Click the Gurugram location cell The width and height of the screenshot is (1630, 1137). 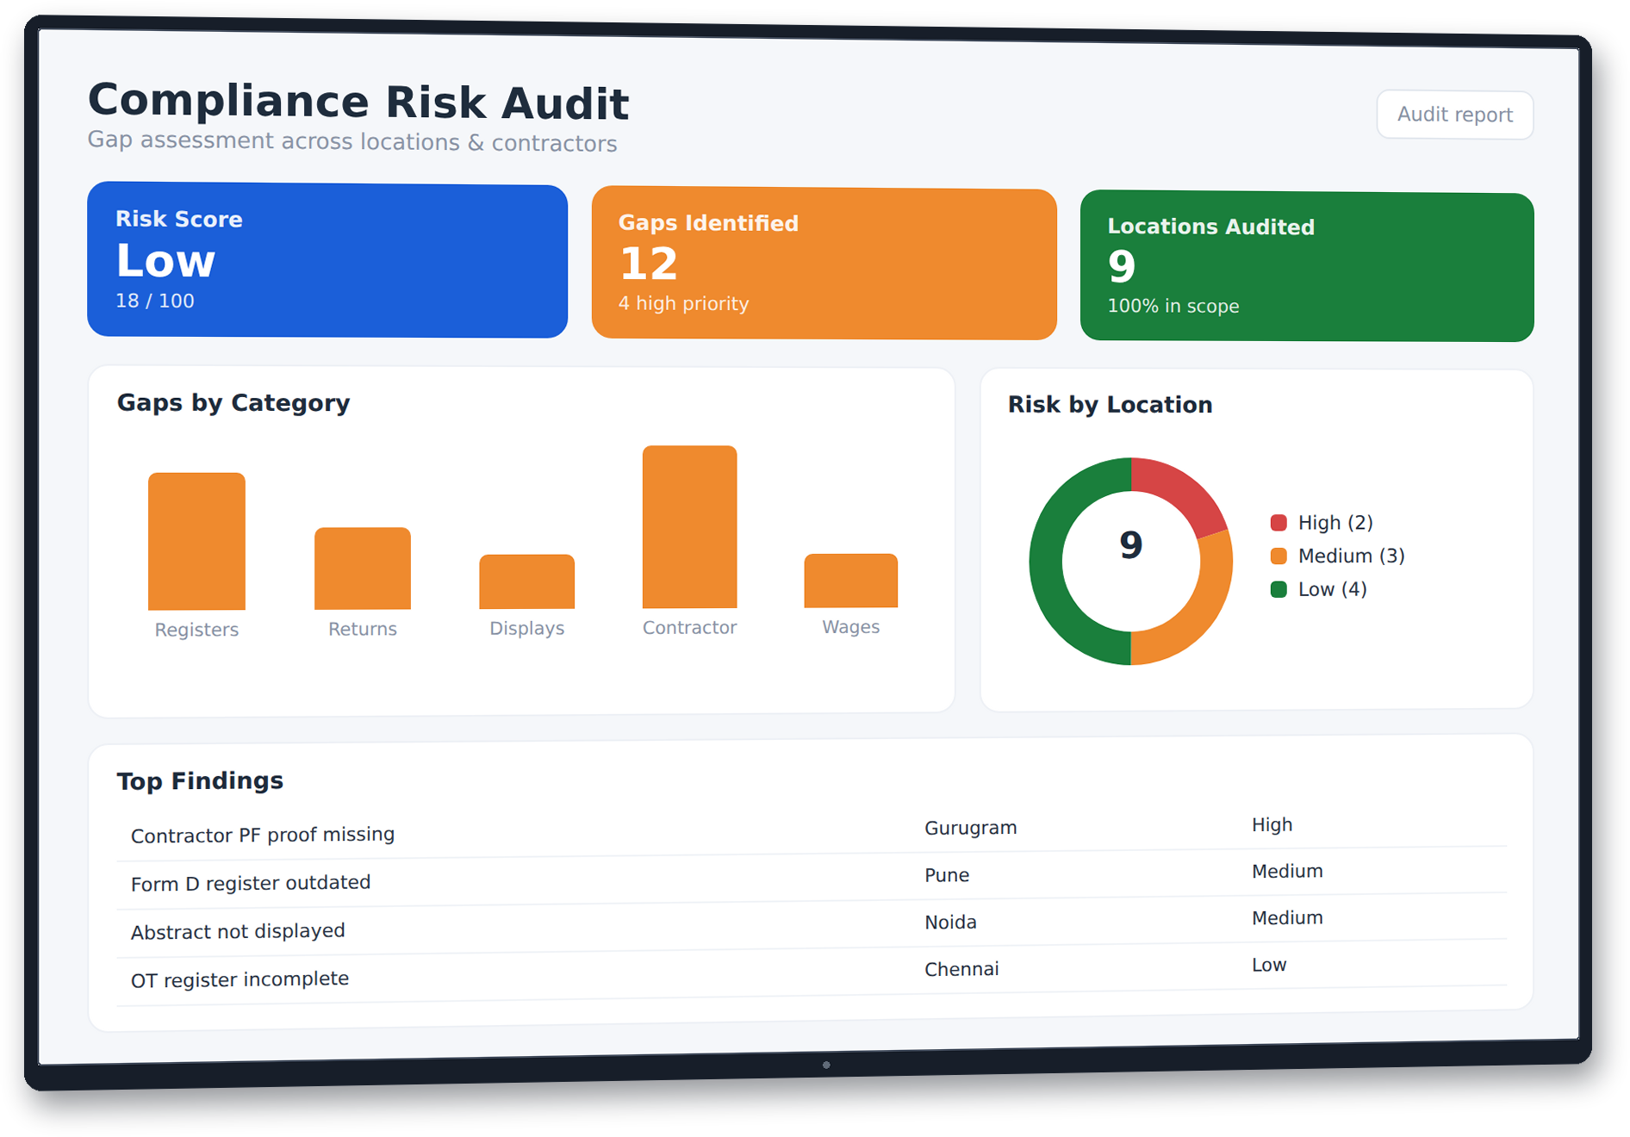970,828
